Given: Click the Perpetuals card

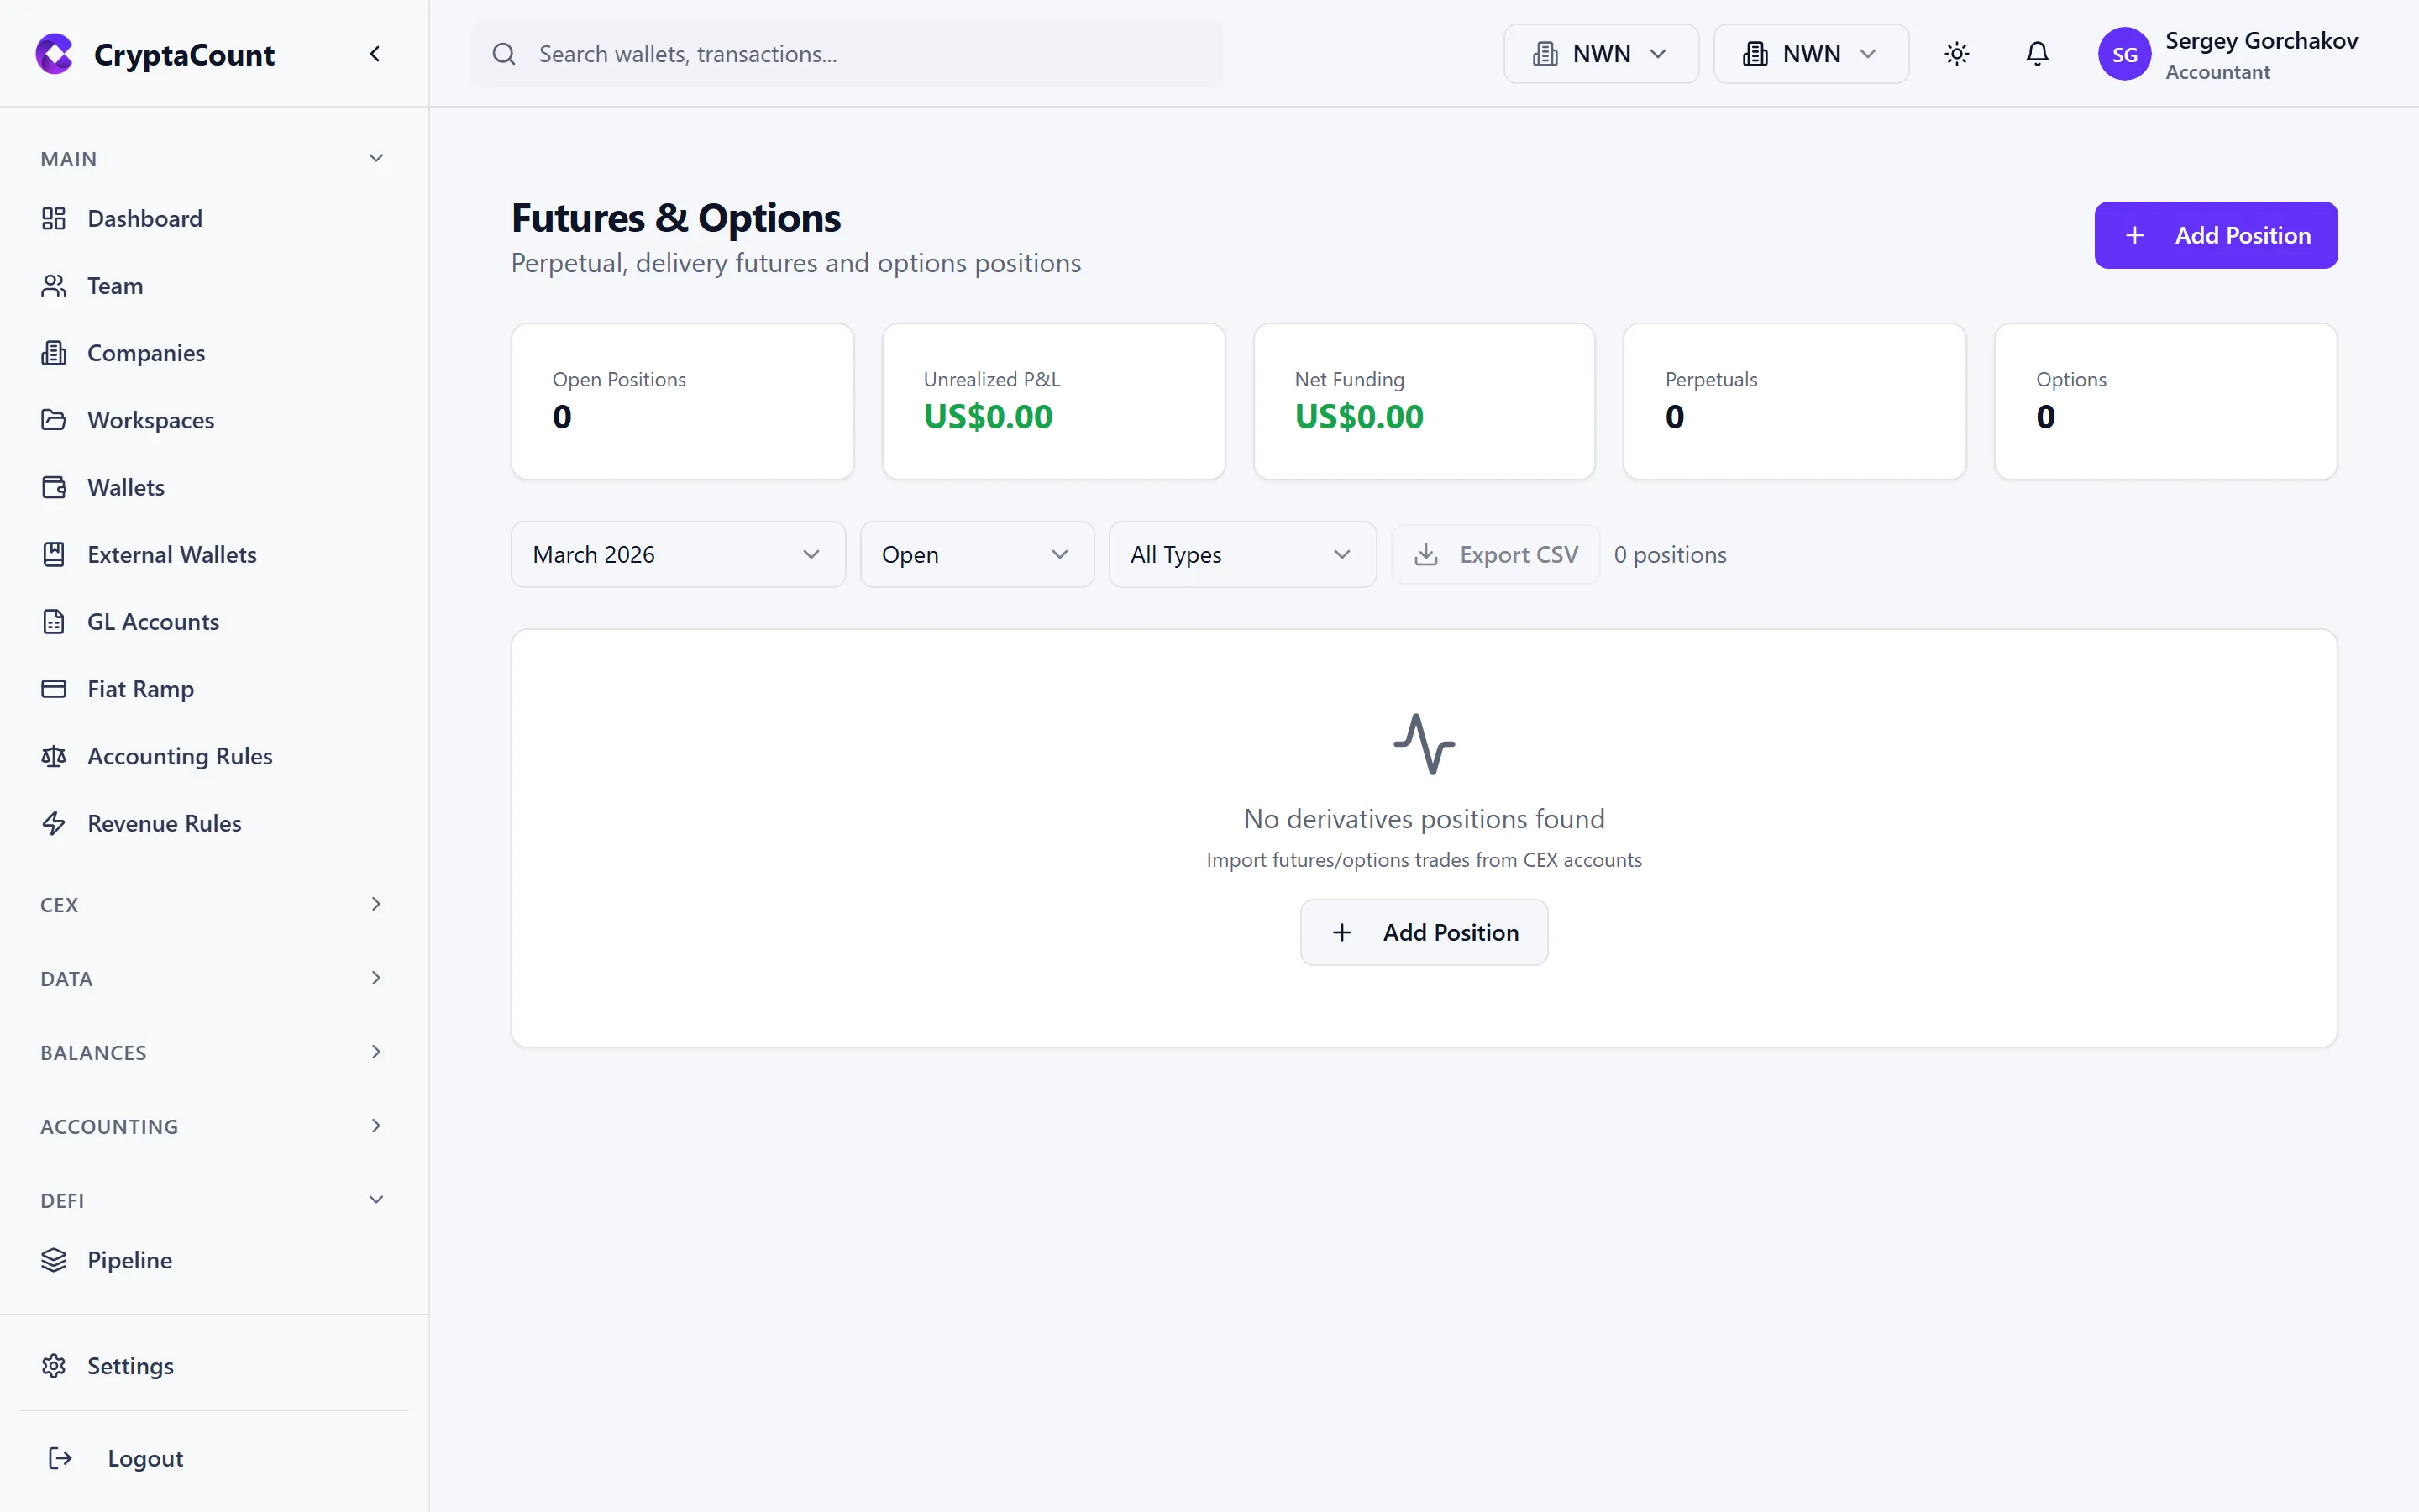Looking at the screenshot, I should click(x=1794, y=401).
